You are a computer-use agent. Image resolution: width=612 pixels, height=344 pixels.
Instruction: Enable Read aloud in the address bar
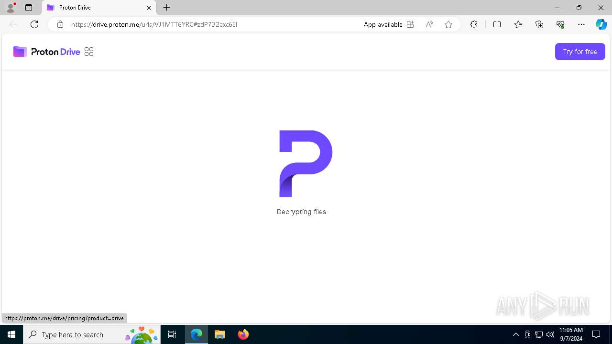(429, 24)
